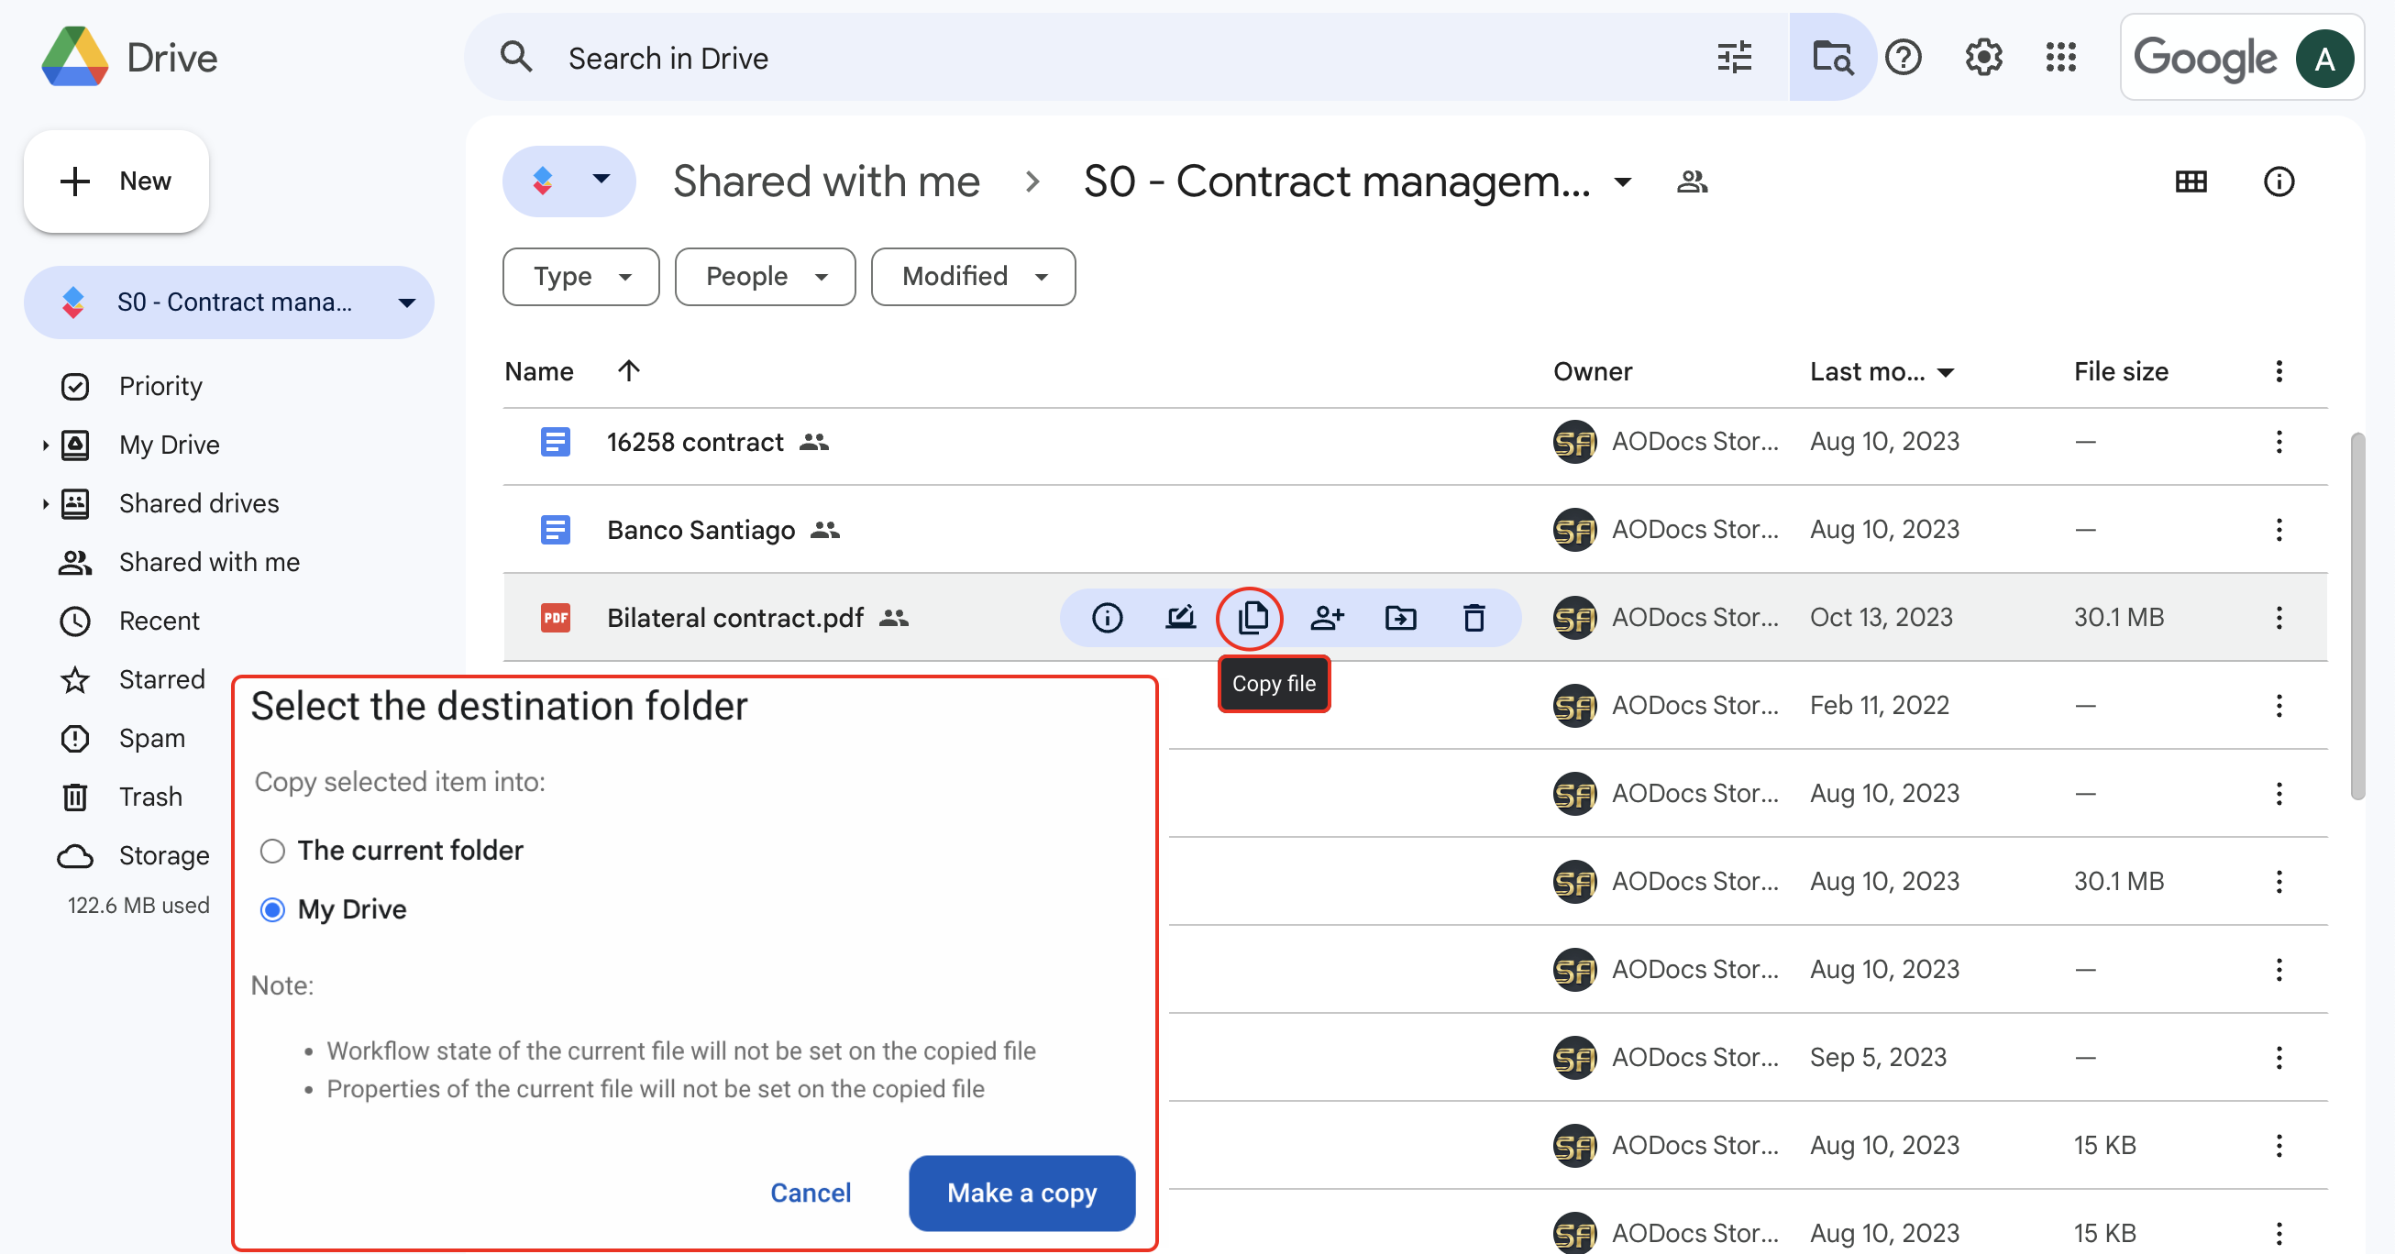Image resolution: width=2395 pixels, height=1254 pixels.
Task: Open the People filter dropdown
Action: (x=764, y=276)
